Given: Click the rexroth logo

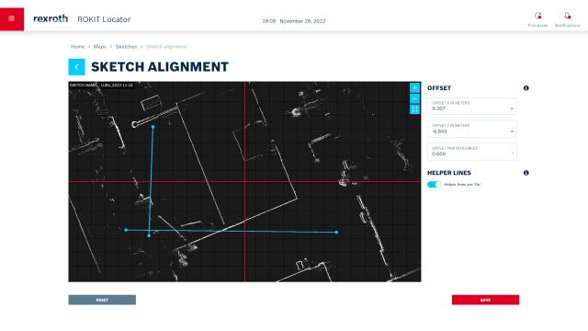Looking at the screenshot, I should [x=51, y=18].
